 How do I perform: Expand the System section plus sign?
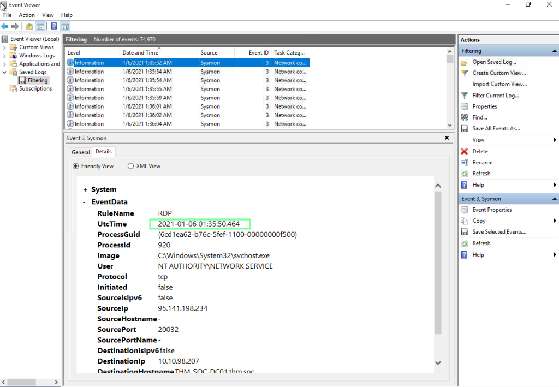point(85,190)
